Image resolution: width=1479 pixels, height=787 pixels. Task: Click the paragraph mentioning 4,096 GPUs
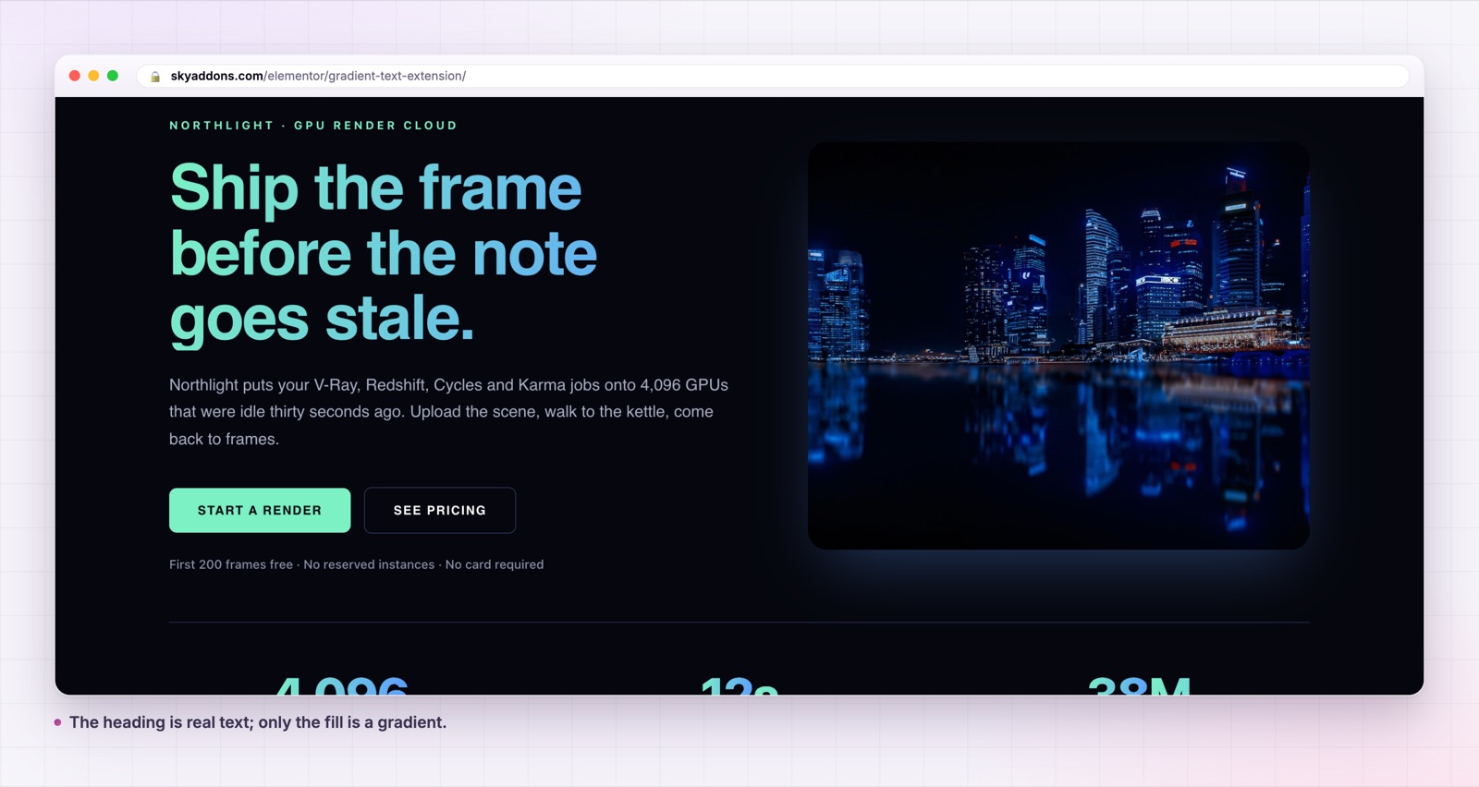coord(448,412)
